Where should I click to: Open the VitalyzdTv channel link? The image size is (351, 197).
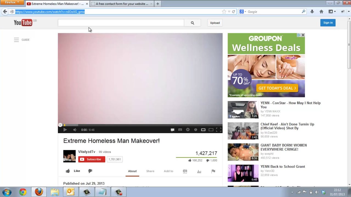pyautogui.click(x=87, y=152)
